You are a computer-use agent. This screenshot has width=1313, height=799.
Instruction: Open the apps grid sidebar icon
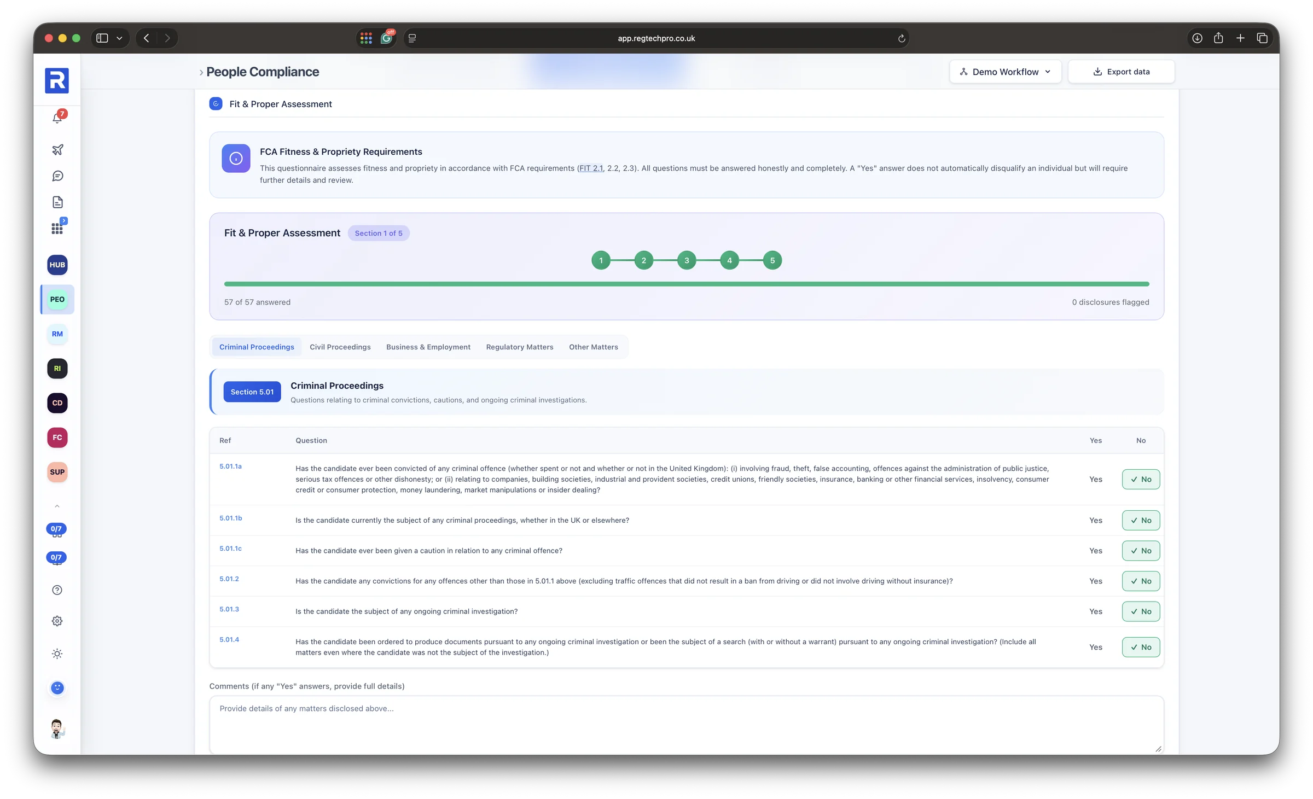click(57, 228)
